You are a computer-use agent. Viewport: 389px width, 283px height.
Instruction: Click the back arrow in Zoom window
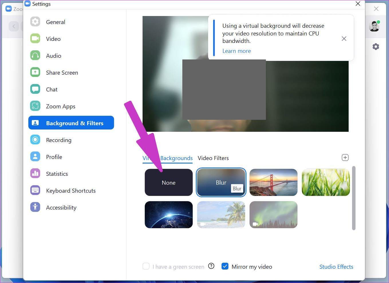(x=14, y=26)
